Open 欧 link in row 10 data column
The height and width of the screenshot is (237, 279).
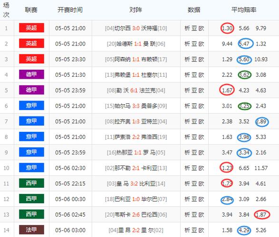tap(201, 168)
